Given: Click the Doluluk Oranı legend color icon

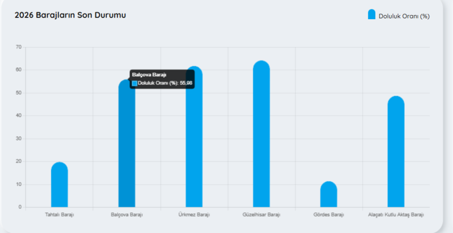Looking at the screenshot, I should pos(372,15).
